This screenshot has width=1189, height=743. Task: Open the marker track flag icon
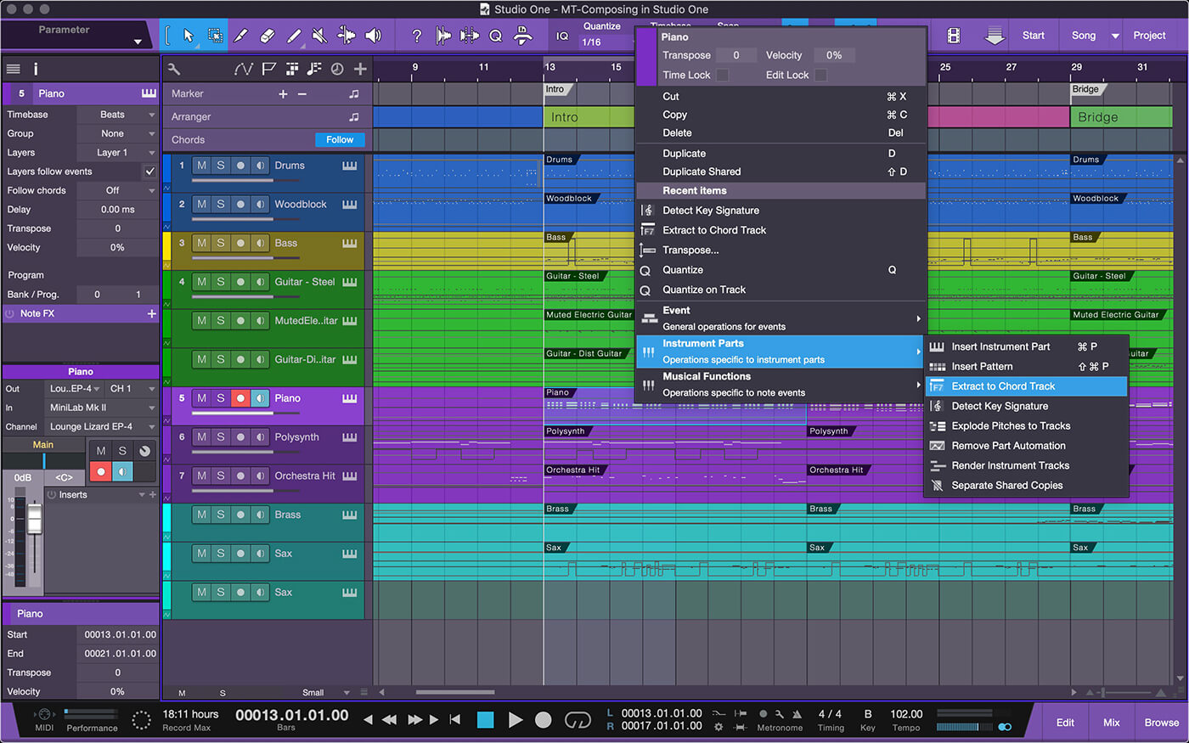coord(269,69)
